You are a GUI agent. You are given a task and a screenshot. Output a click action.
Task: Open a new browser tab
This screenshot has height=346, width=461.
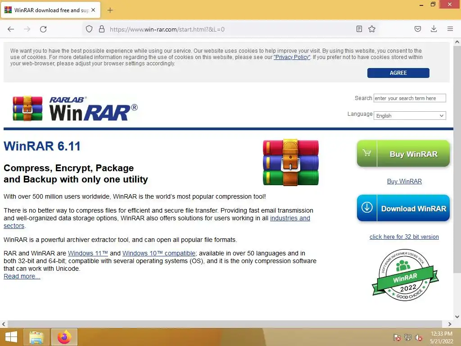point(110,10)
